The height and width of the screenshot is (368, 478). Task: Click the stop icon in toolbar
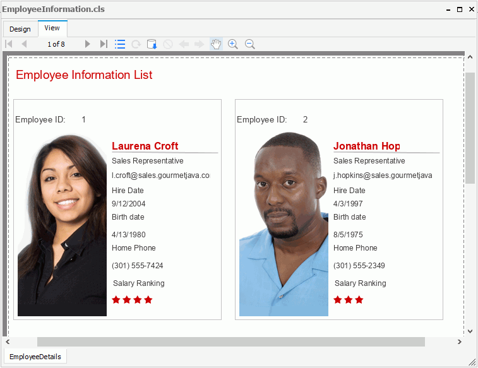(x=167, y=44)
